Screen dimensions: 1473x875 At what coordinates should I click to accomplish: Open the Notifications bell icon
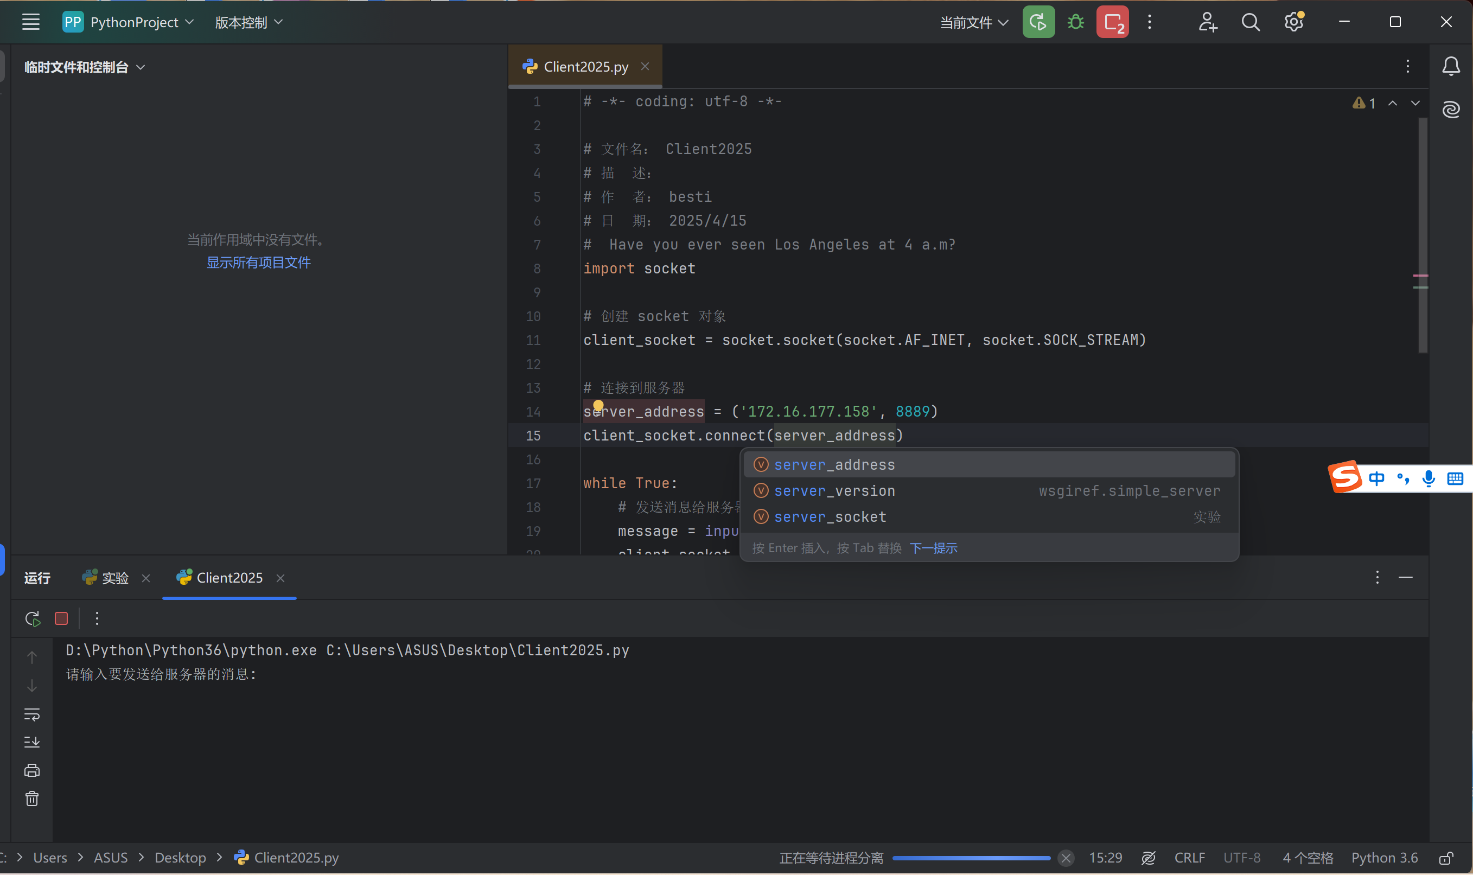(x=1451, y=67)
